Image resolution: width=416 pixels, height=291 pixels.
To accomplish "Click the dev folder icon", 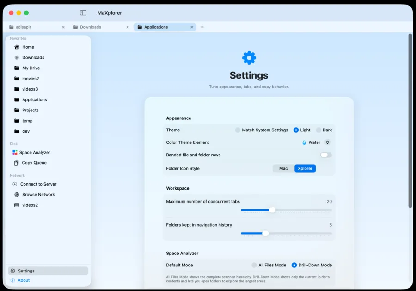I will coord(17,131).
